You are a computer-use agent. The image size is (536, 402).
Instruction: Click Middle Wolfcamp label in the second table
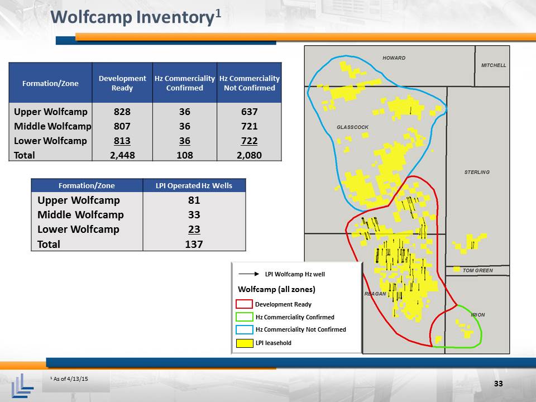pos(80,214)
